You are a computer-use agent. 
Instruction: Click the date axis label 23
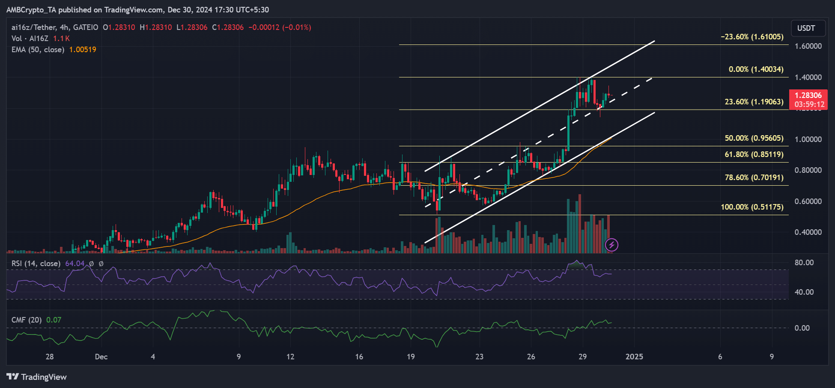click(x=479, y=357)
